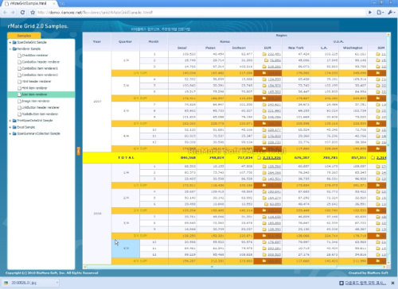
Task: Select the highlighted Icon item renderer entry
Action: click(41, 94)
